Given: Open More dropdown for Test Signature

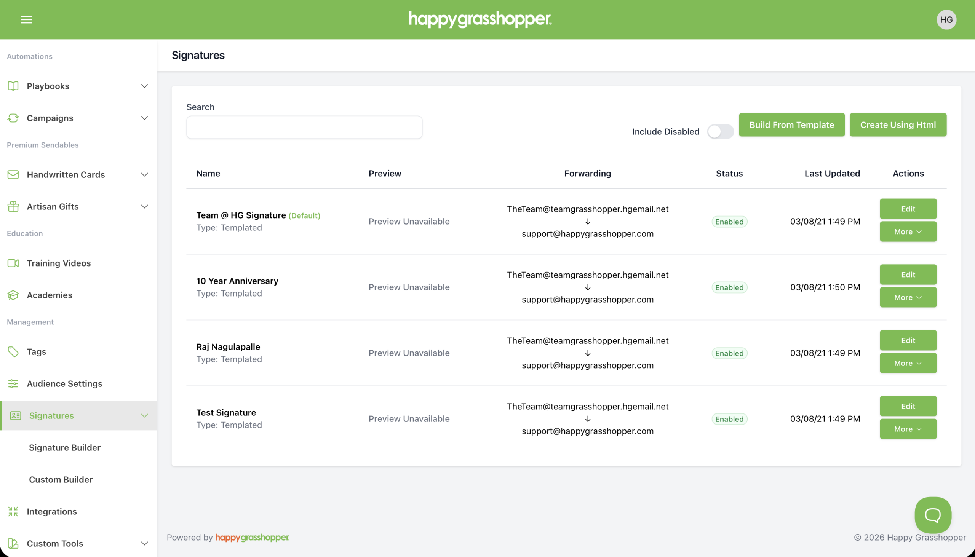Looking at the screenshot, I should tap(908, 429).
